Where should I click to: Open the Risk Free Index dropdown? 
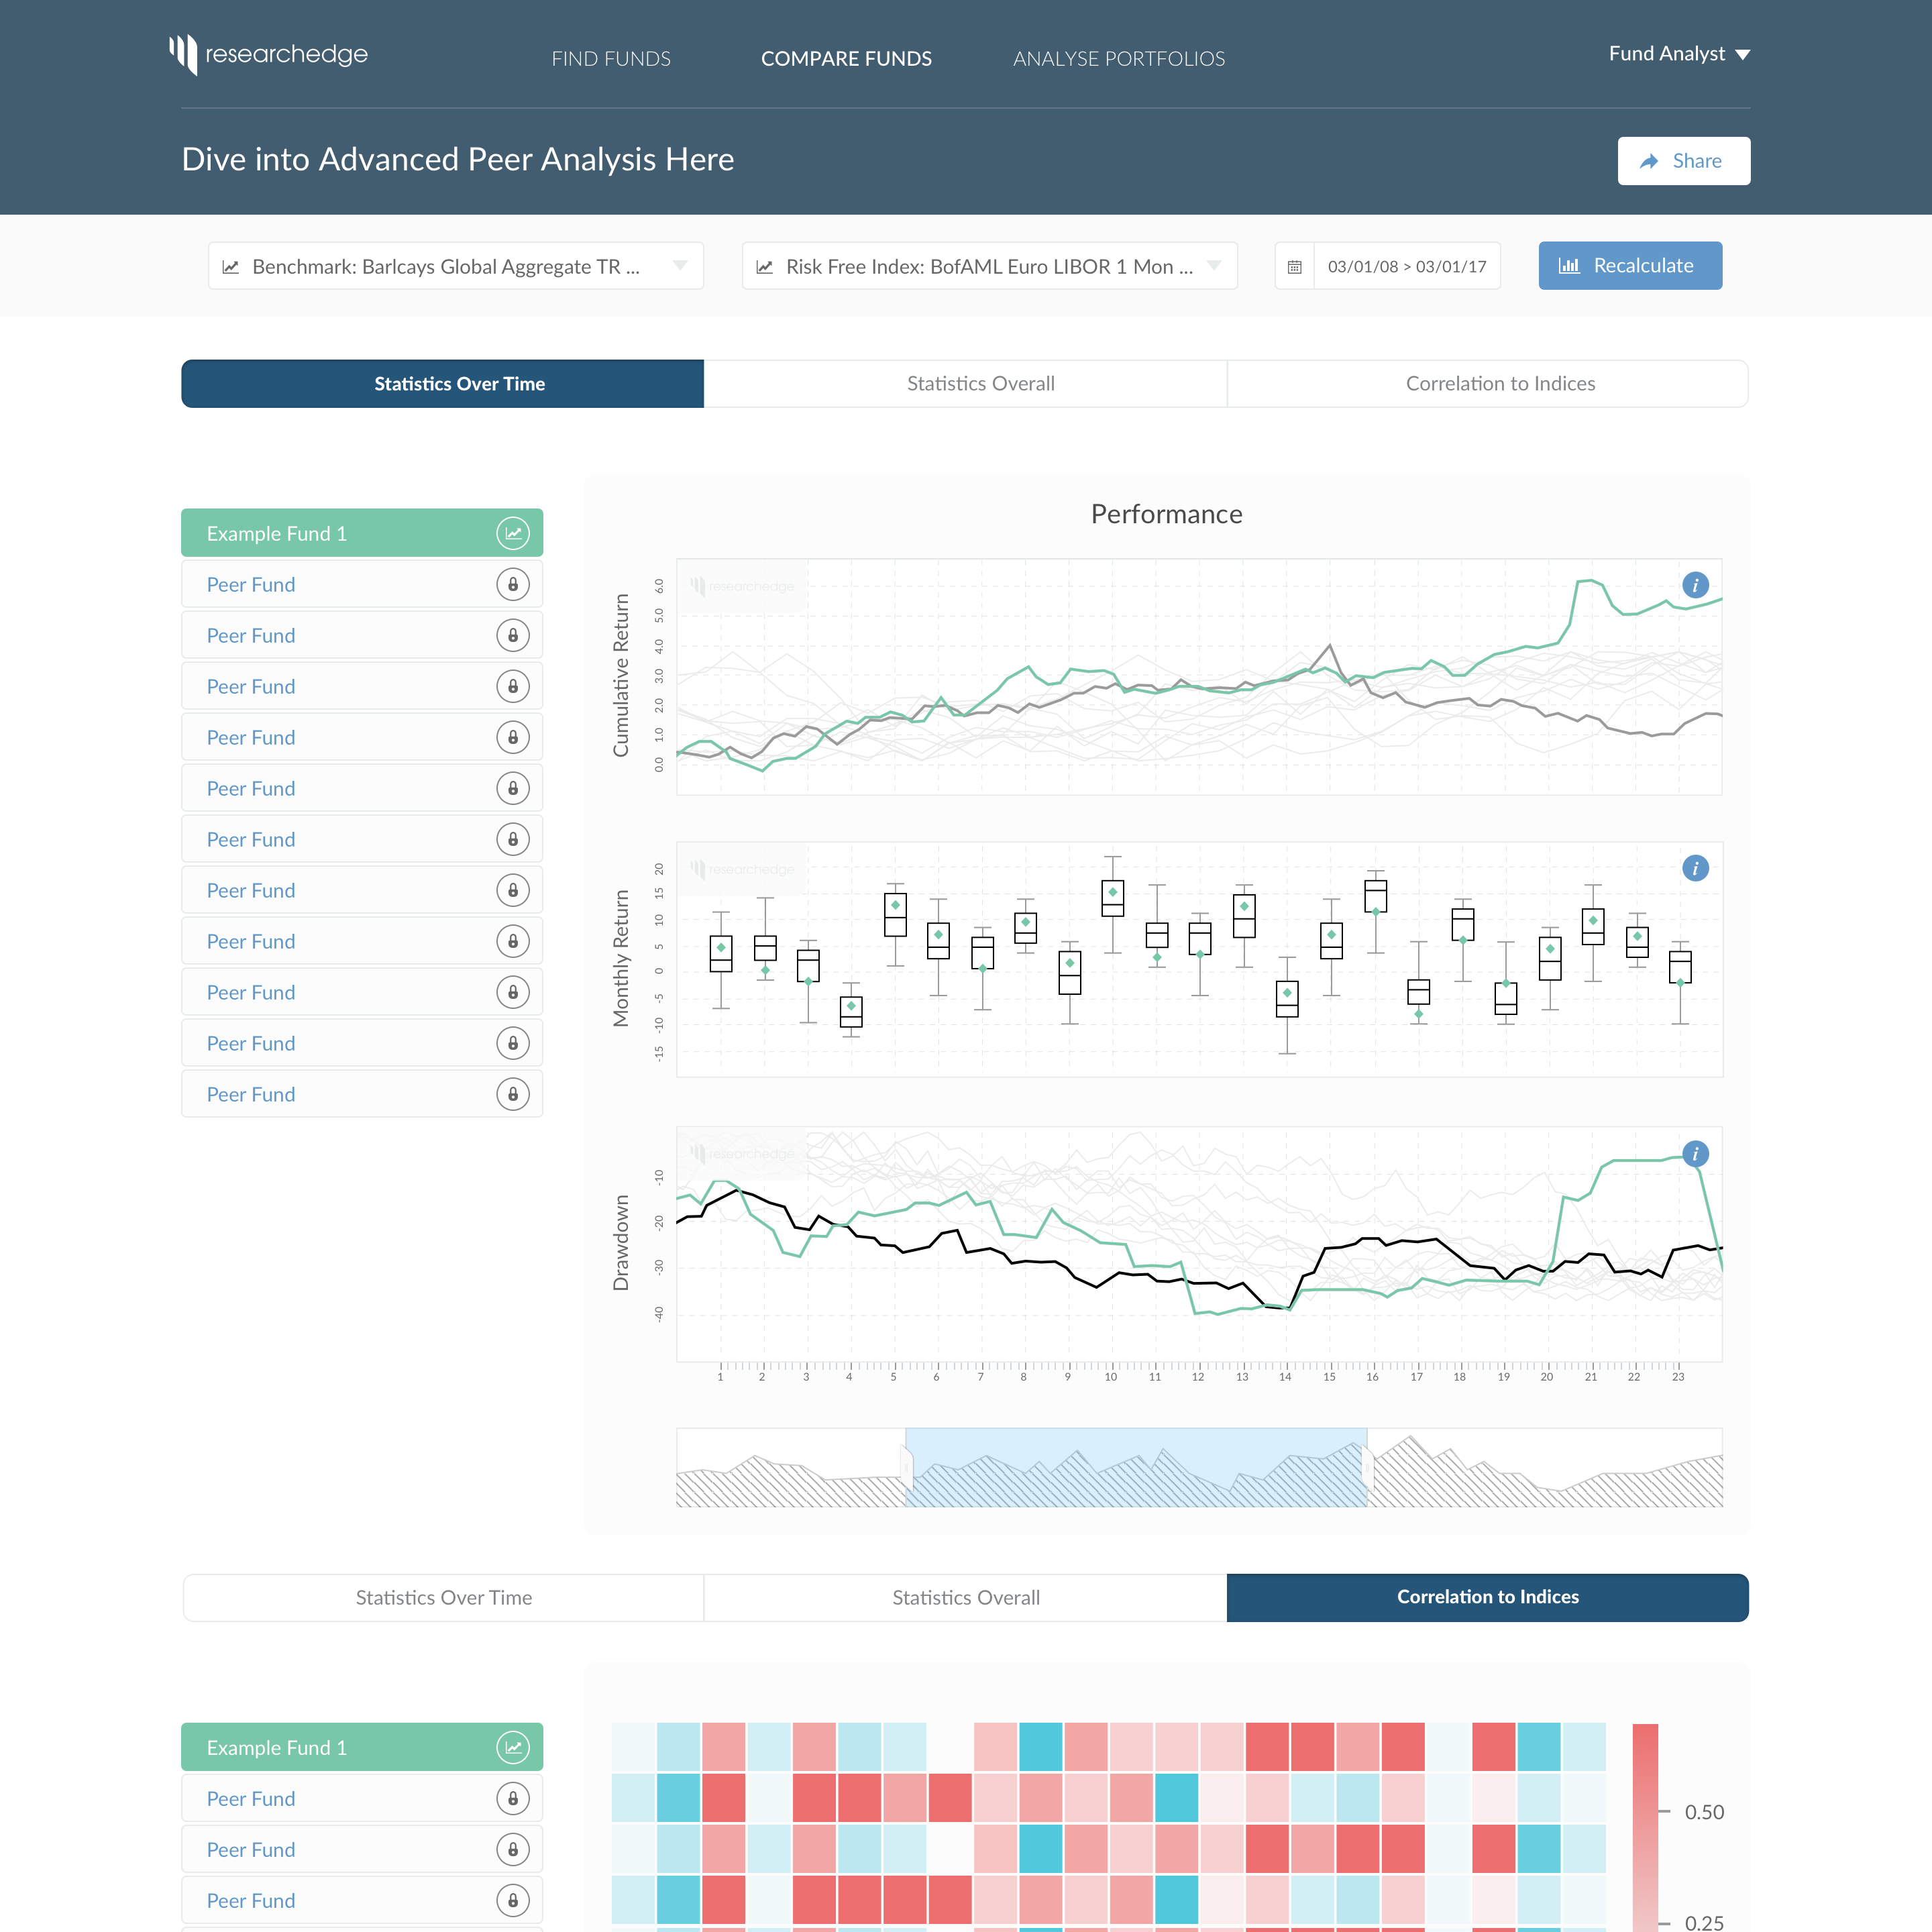click(989, 266)
